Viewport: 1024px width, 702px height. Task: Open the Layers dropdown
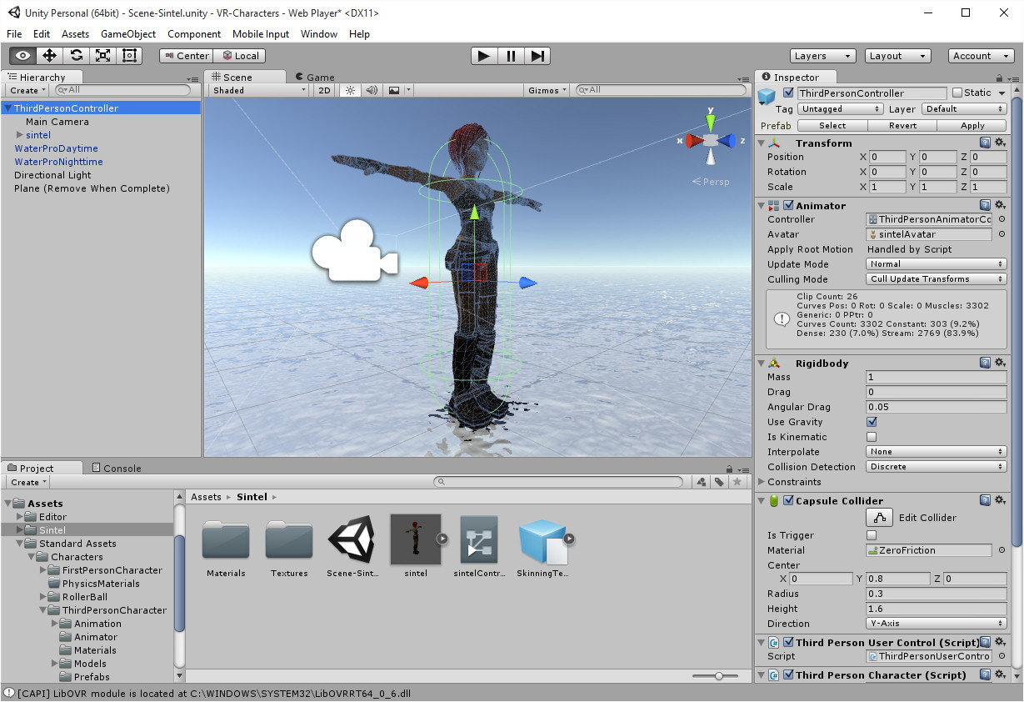(822, 56)
